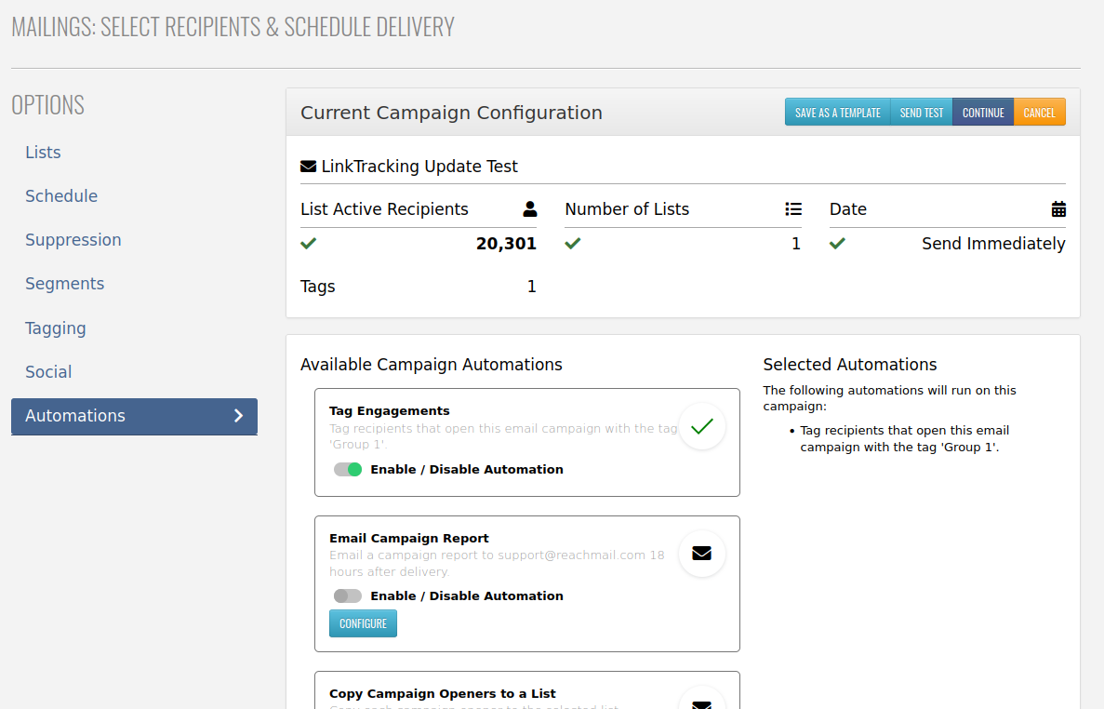Image resolution: width=1104 pixels, height=709 pixels.
Task: Enable the Email Campaign Report automation toggle
Action: coord(348,596)
